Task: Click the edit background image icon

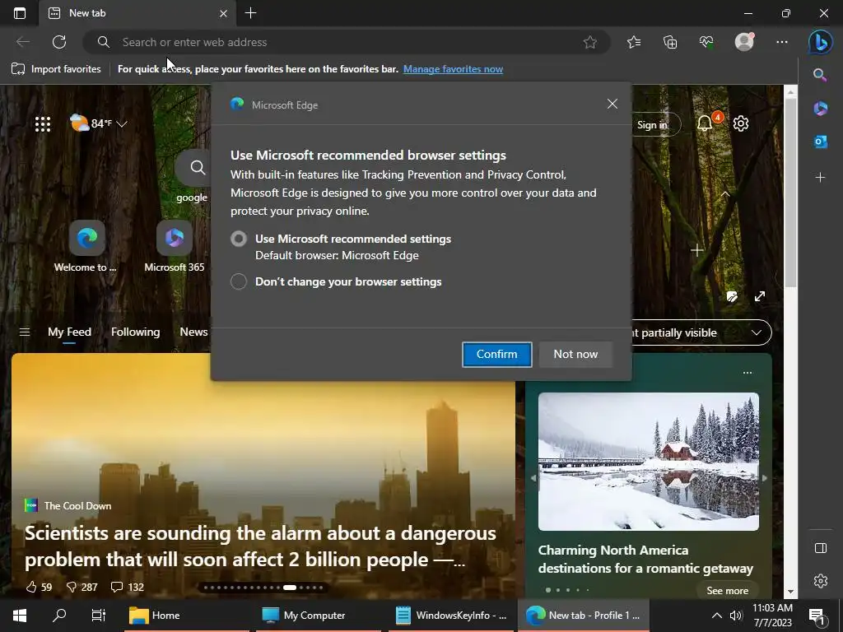Action: (732, 296)
